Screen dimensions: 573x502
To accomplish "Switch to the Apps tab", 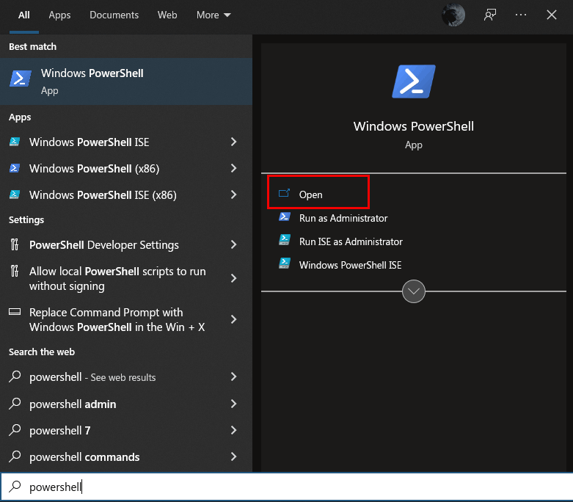I will click(x=59, y=15).
